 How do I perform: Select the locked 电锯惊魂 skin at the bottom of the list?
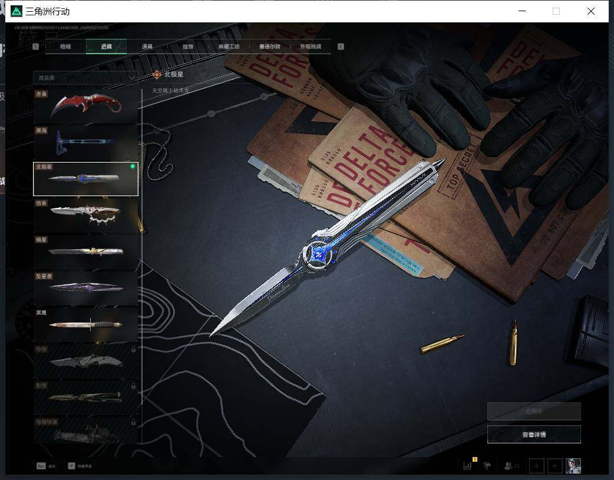[x=86, y=431]
